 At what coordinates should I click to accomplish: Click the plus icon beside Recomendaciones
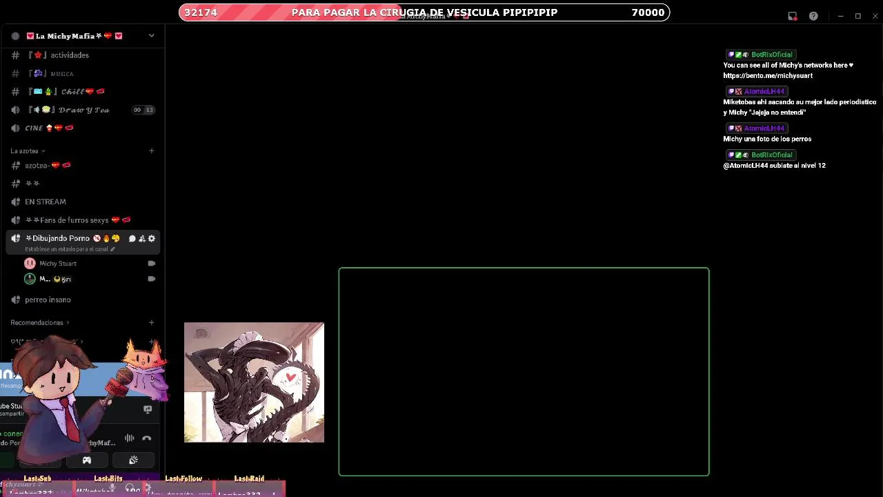(x=152, y=322)
